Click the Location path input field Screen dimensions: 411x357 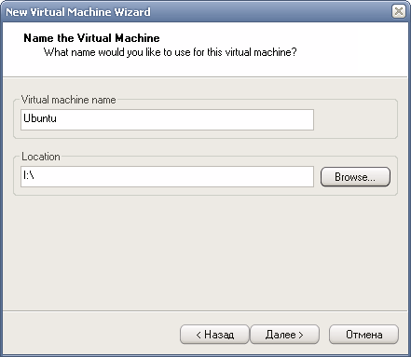tap(167, 176)
